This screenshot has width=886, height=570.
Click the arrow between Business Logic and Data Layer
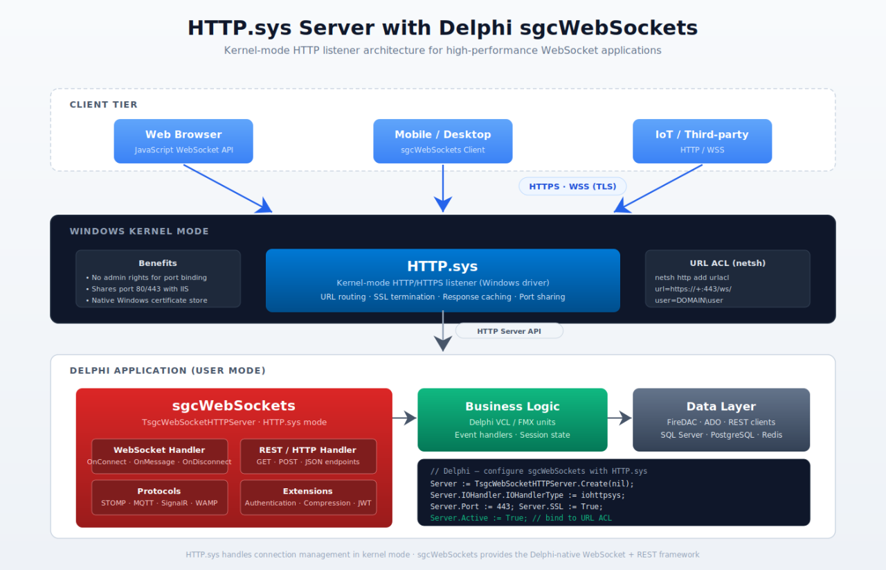(x=620, y=418)
